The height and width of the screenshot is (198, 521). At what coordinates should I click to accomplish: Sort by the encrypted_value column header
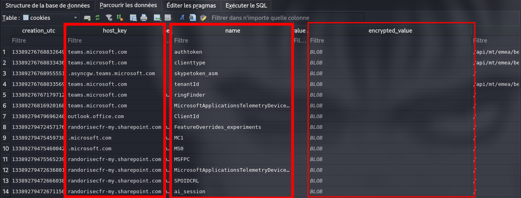392,31
